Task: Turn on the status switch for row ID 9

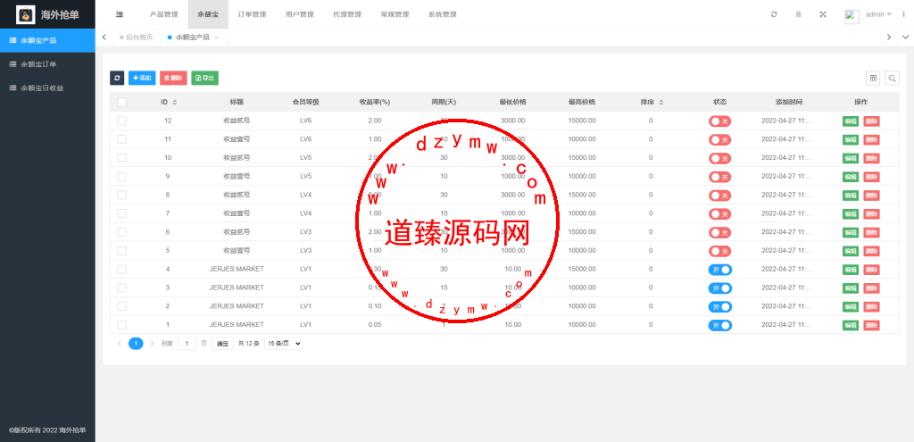Action: pyautogui.click(x=720, y=177)
